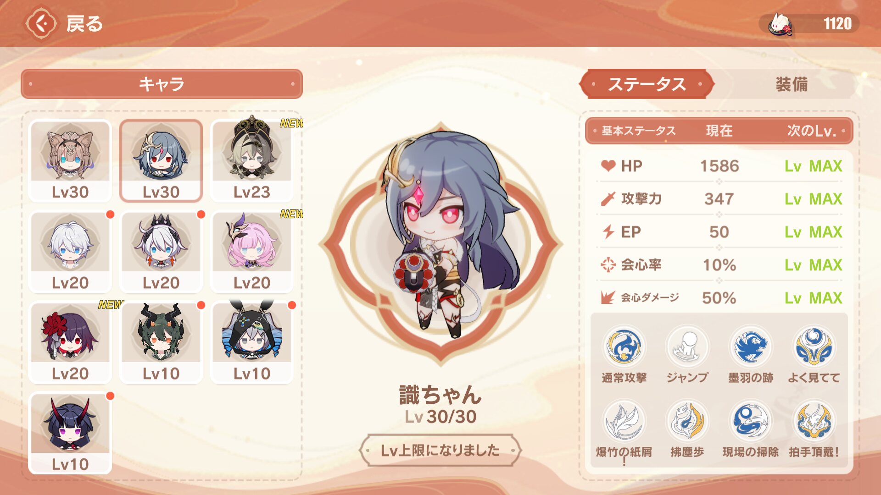
Task: Click the back arrow icon beside 戻る
Action: pos(41,23)
